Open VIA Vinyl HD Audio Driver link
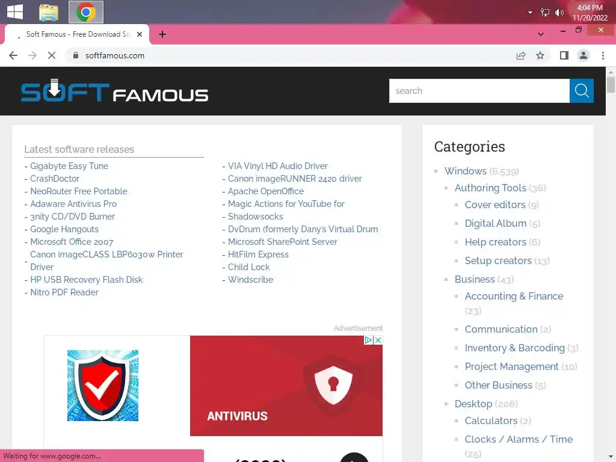 pos(278,166)
